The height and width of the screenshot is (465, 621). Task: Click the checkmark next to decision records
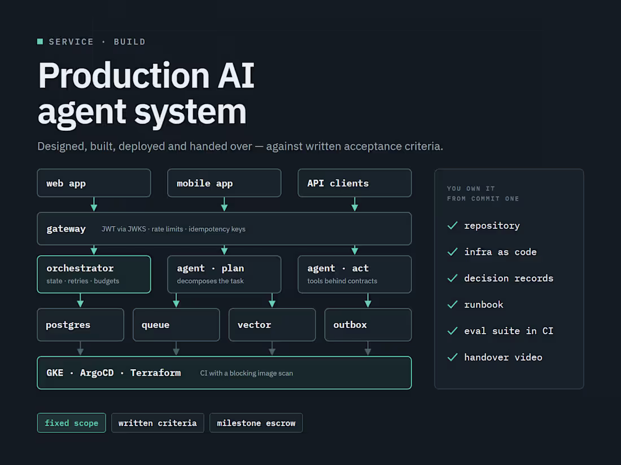click(452, 278)
